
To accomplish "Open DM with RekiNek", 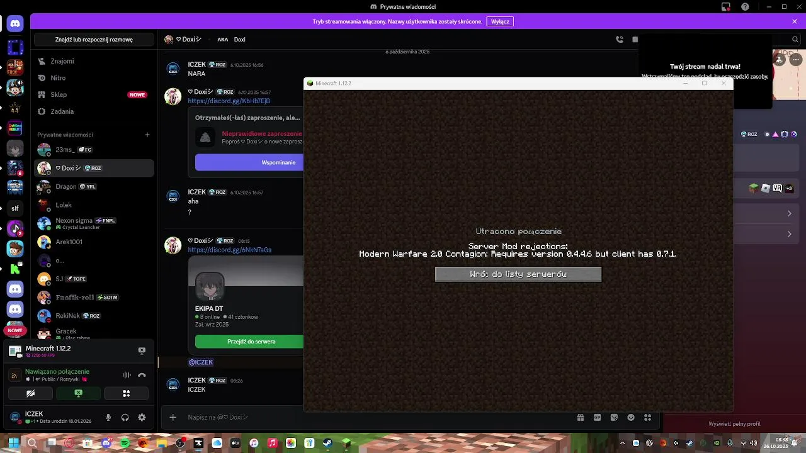I will click(94, 316).
